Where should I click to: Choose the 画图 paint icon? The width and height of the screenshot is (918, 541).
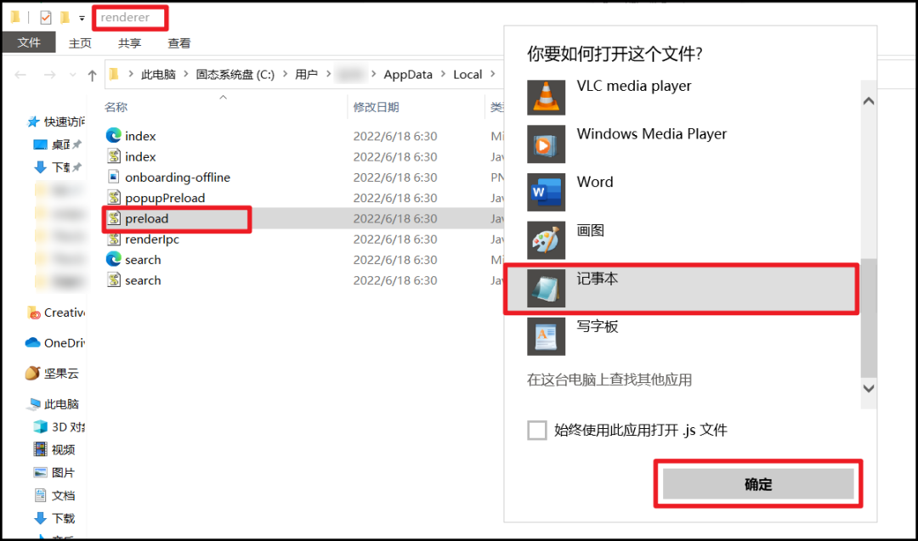tap(546, 240)
